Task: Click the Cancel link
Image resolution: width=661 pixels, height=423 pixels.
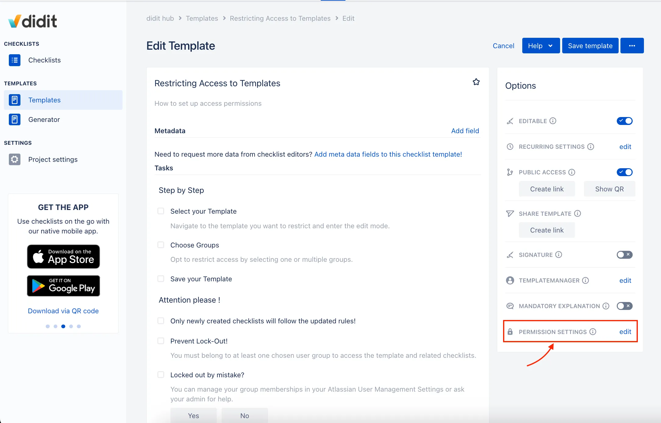Action: (x=503, y=46)
